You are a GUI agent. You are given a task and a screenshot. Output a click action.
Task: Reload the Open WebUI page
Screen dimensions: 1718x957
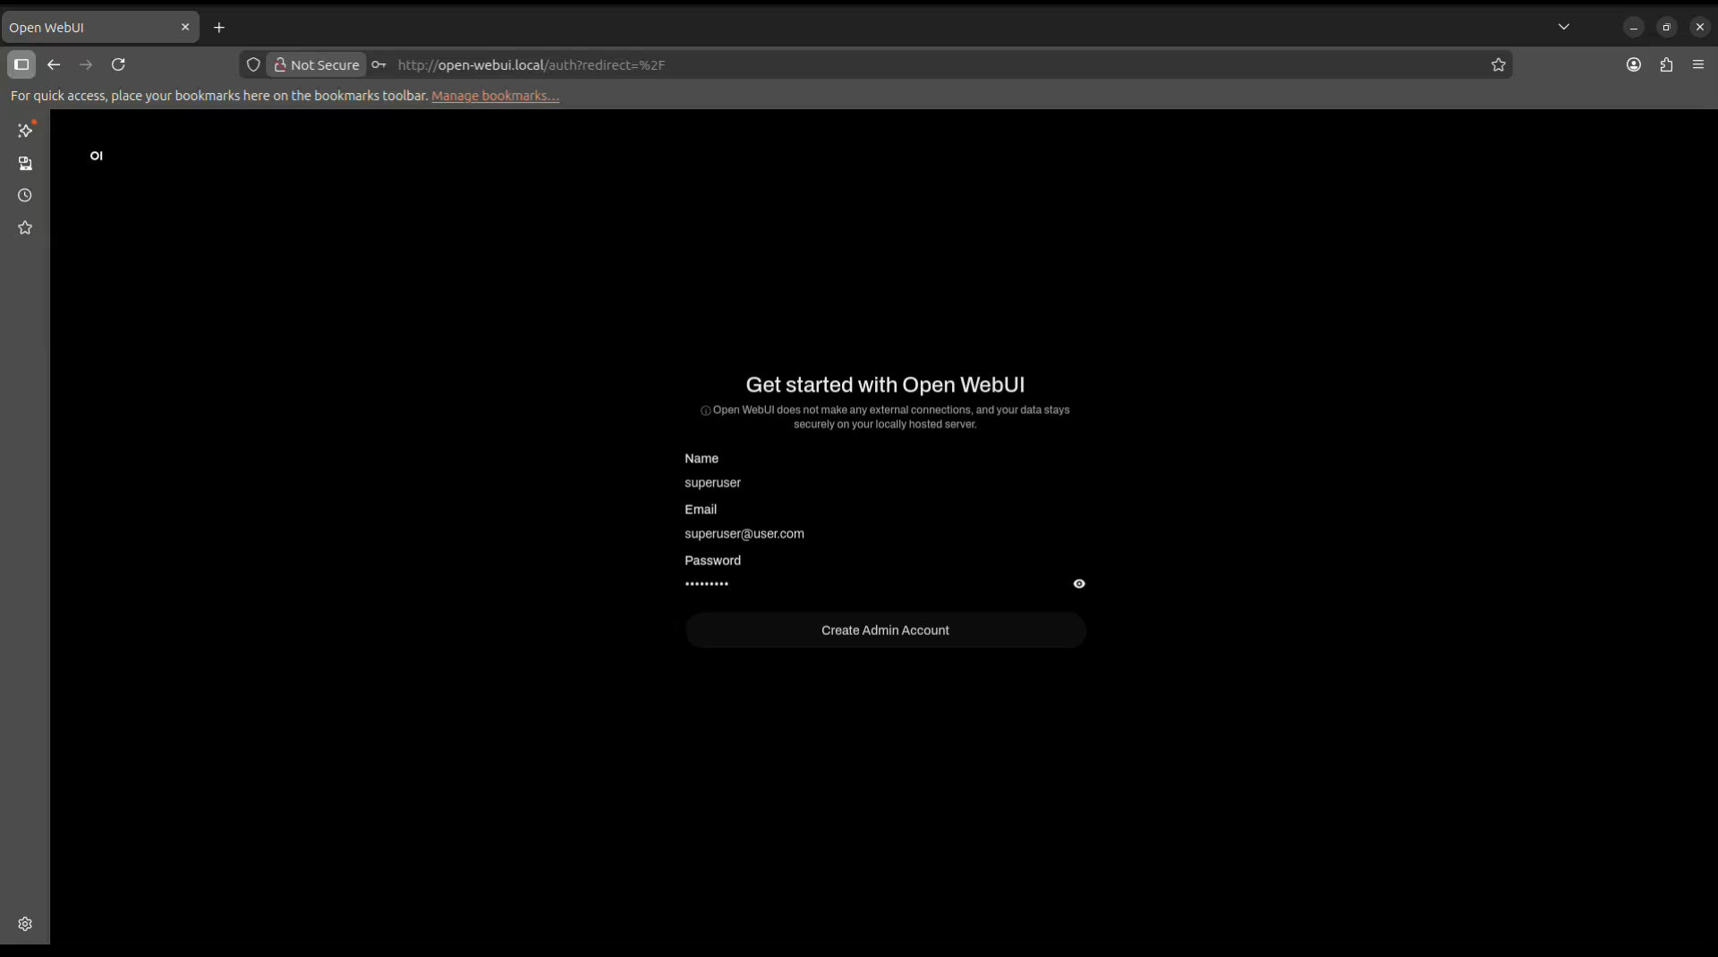point(118,64)
